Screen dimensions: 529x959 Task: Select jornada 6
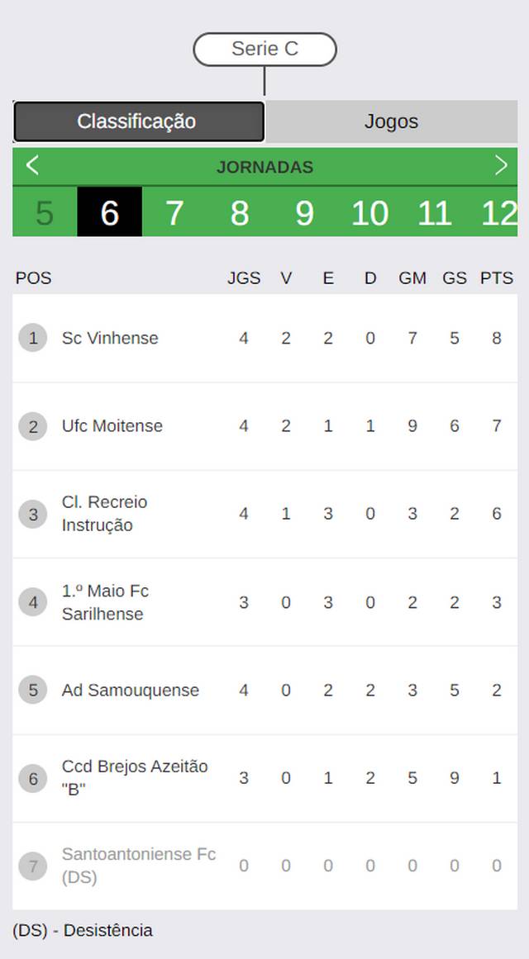click(x=110, y=211)
